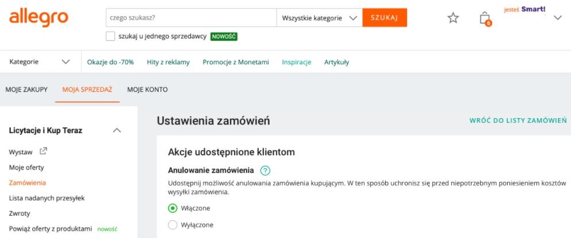Select the Włączone radio option
The width and height of the screenshot is (571, 238).
173,208
